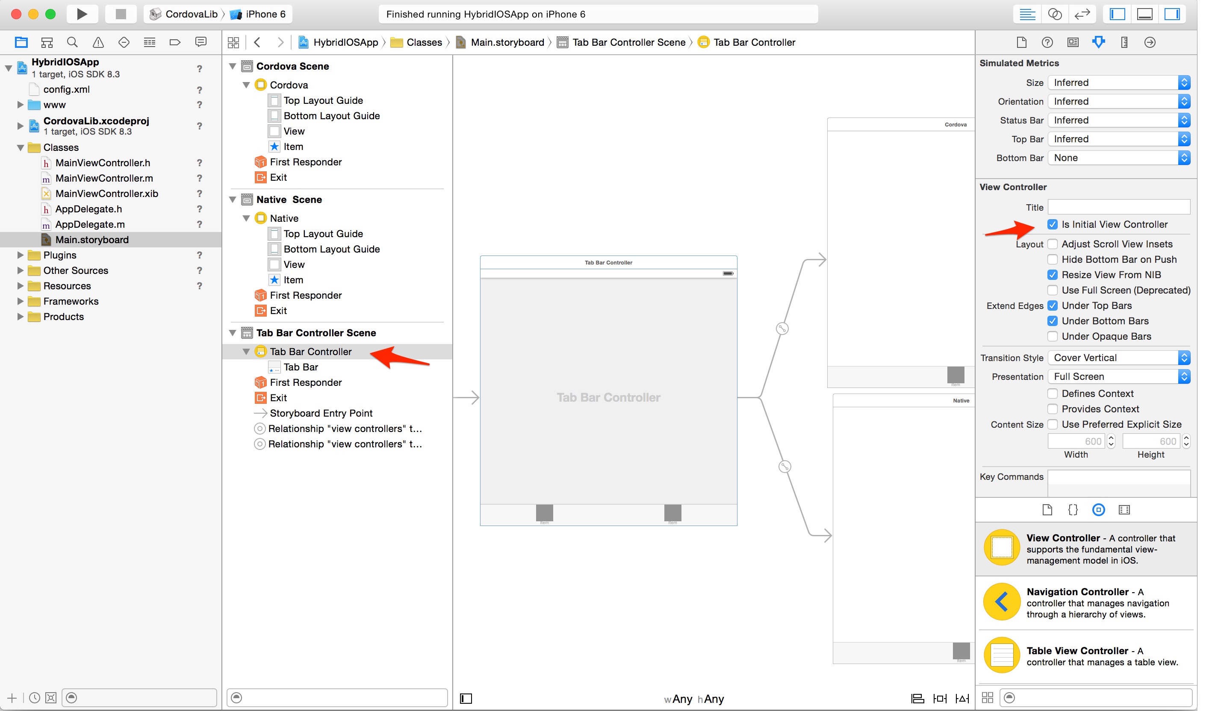1215x711 pixels.
Task: Enable Hide Bottom Bar on Push
Action: coord(1053,259)
